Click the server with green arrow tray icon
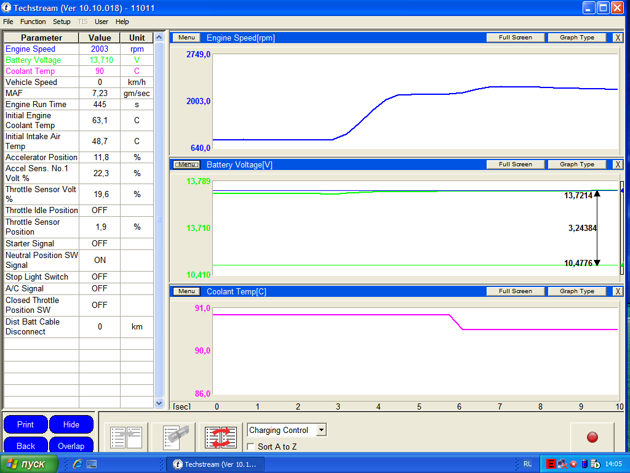630x473 pixels. (x=595, y=464)
